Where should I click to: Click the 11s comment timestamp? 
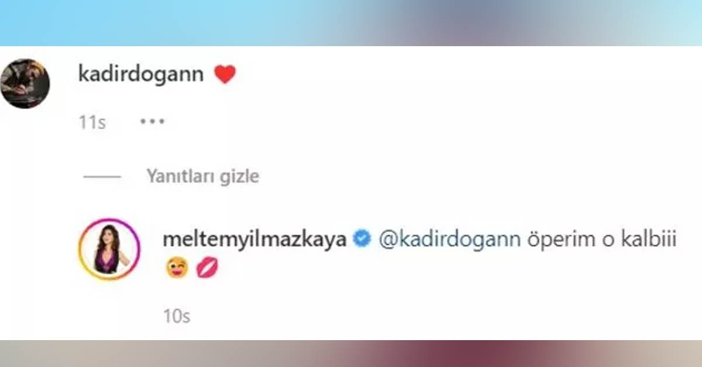92,123
